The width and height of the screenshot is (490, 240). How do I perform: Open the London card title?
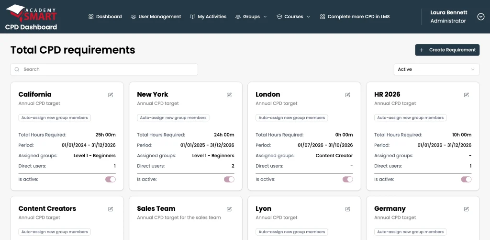pyautogui.click(x=268, y=94)
